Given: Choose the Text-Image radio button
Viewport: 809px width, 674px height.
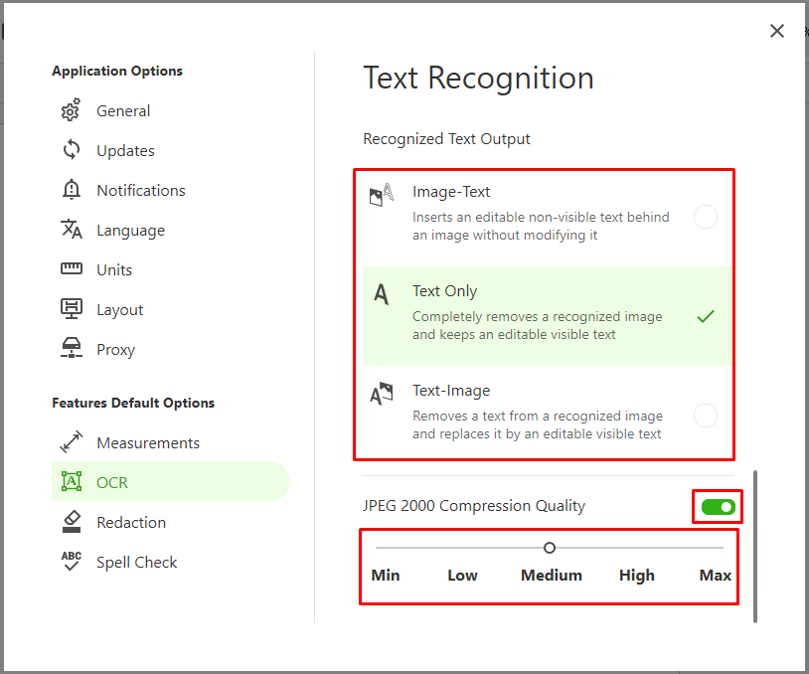Looking at the screenshot, I should pos(705,416).
